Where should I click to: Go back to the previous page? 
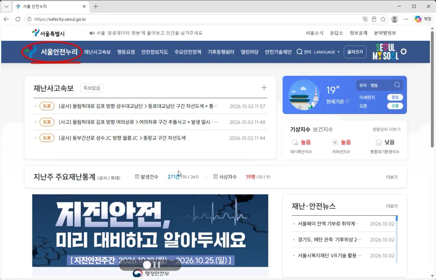[x=6, y=19]
